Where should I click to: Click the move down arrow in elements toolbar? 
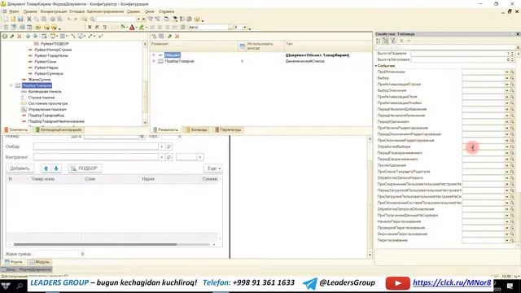[x=35, y=36]
